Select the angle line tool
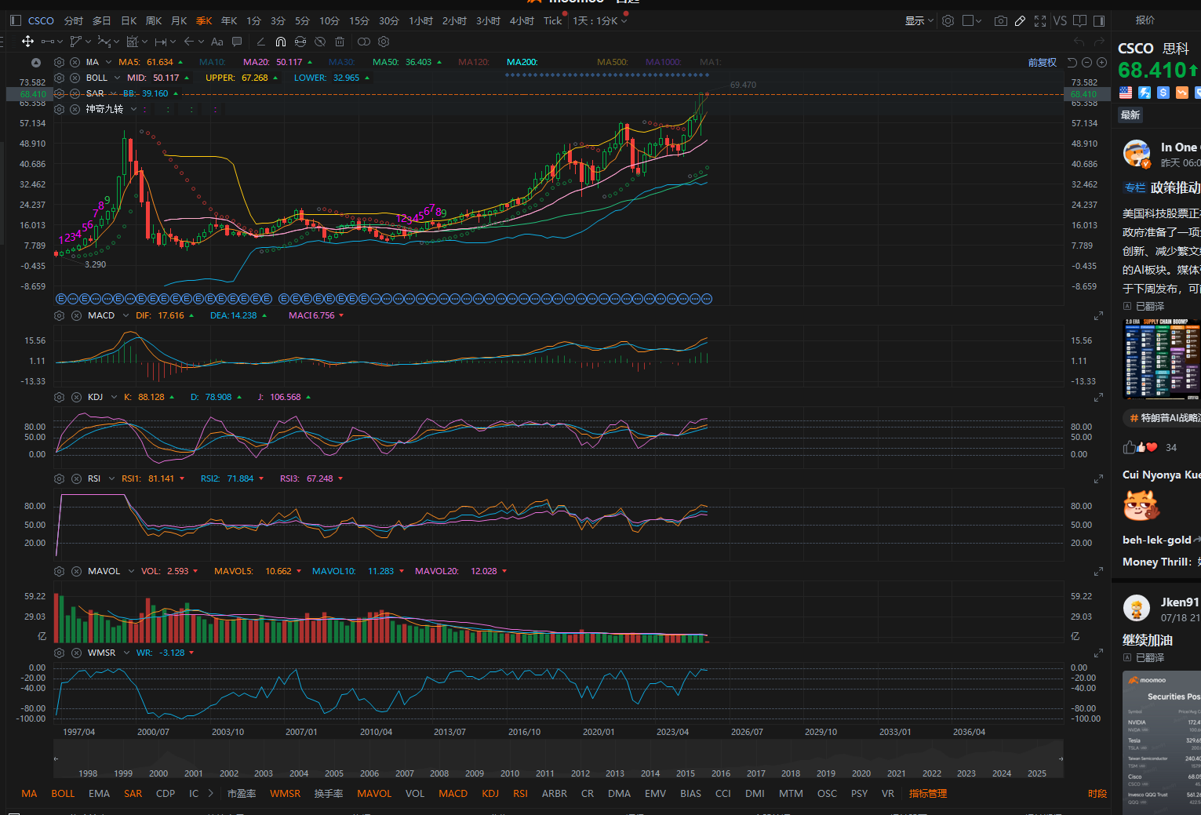Image resolution: width=1201 pixels, height=815 pixels. coord(260,42)
